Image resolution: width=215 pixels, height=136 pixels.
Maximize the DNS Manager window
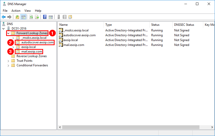(197, 4)
